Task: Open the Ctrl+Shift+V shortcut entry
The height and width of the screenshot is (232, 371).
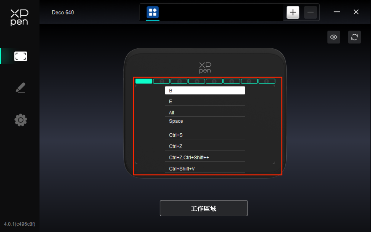Action: click(205, 169)
